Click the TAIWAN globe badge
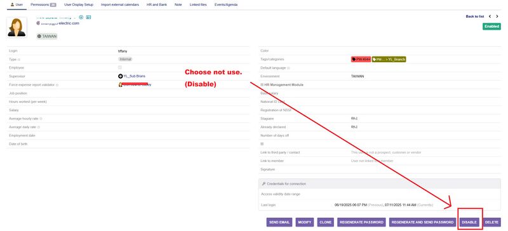 point(46,36)
